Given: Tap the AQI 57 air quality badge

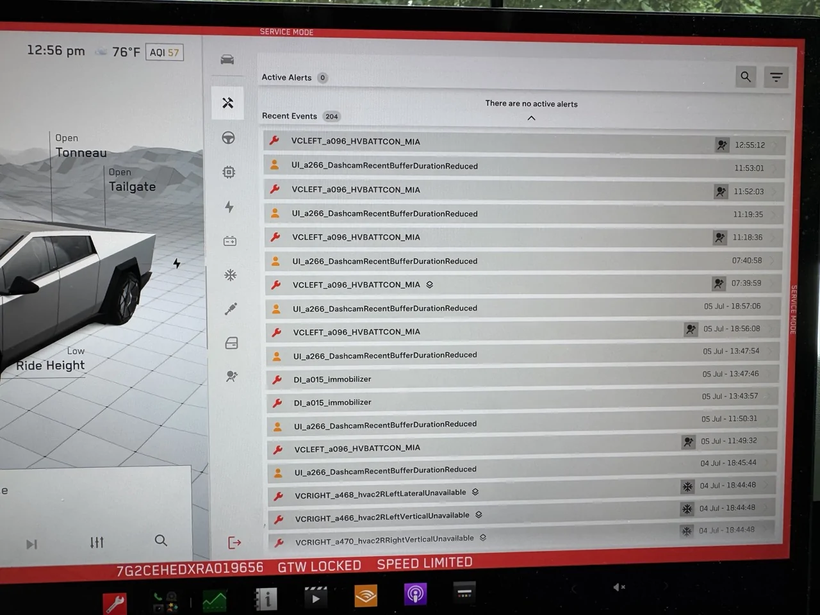Looking at the screenshot, I should (x=165, y=53).
